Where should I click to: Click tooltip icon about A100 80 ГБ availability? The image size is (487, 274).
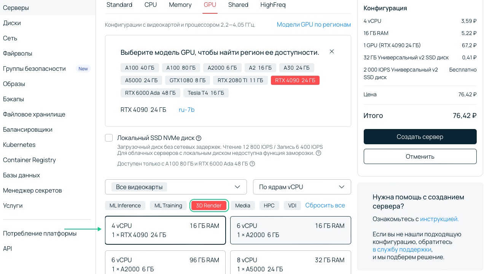(x=251, y=164)
